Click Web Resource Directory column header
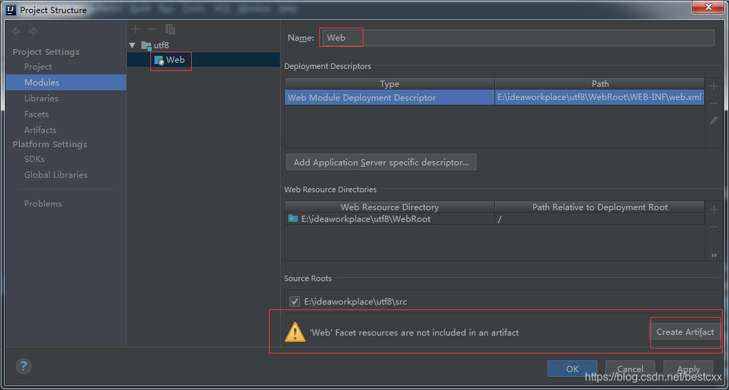 390,207
